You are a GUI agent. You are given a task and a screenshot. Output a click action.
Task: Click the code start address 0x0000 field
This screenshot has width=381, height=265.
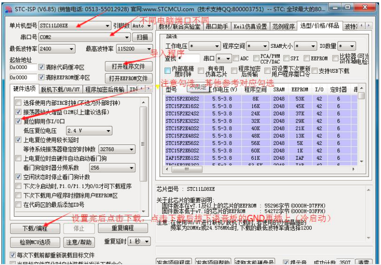click(23, 67)
